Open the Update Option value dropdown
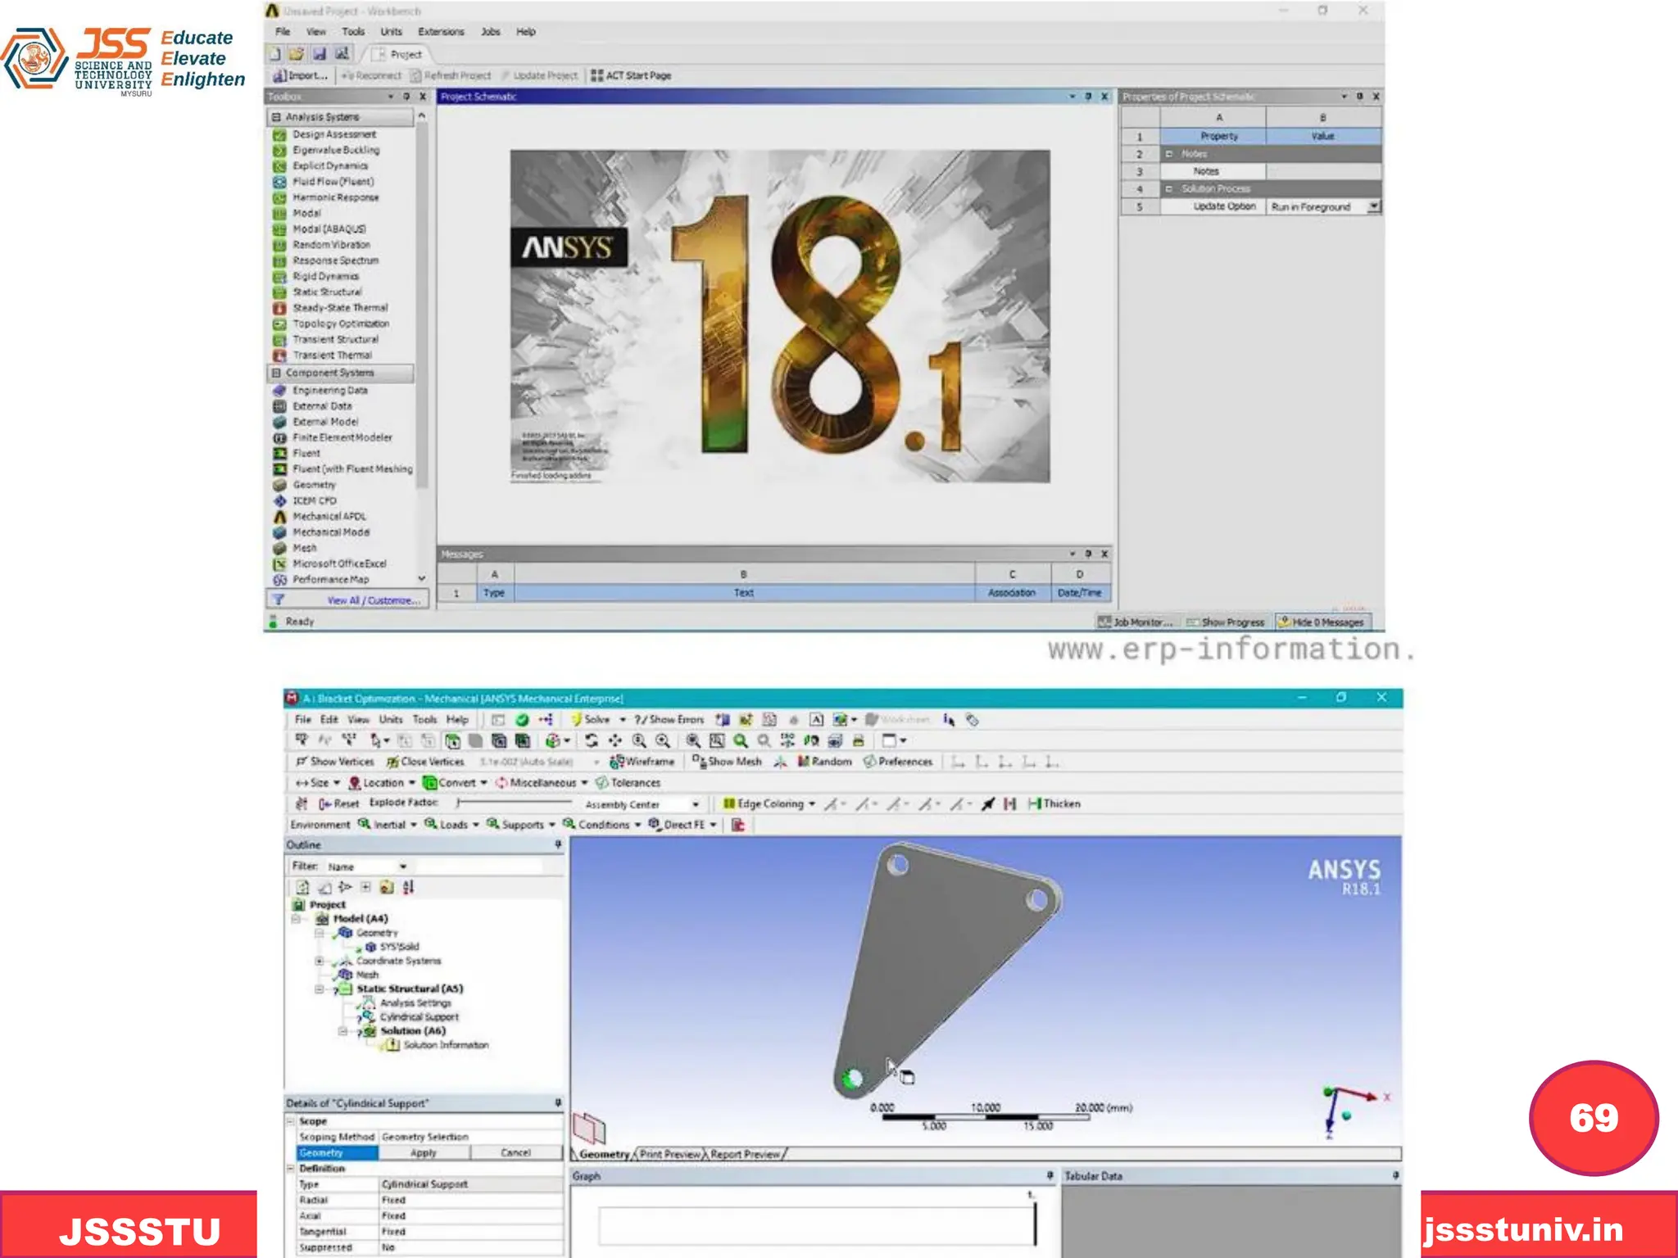1678x1258 pixels. pyautogui.click(x=1373, y=206)
